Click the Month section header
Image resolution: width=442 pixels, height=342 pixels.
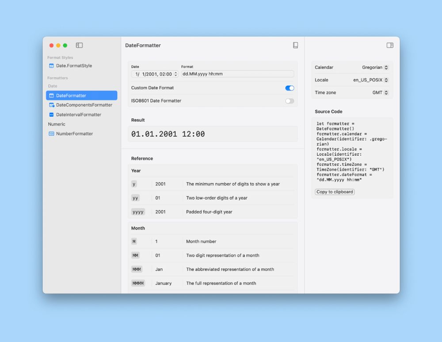pos(138,228)
